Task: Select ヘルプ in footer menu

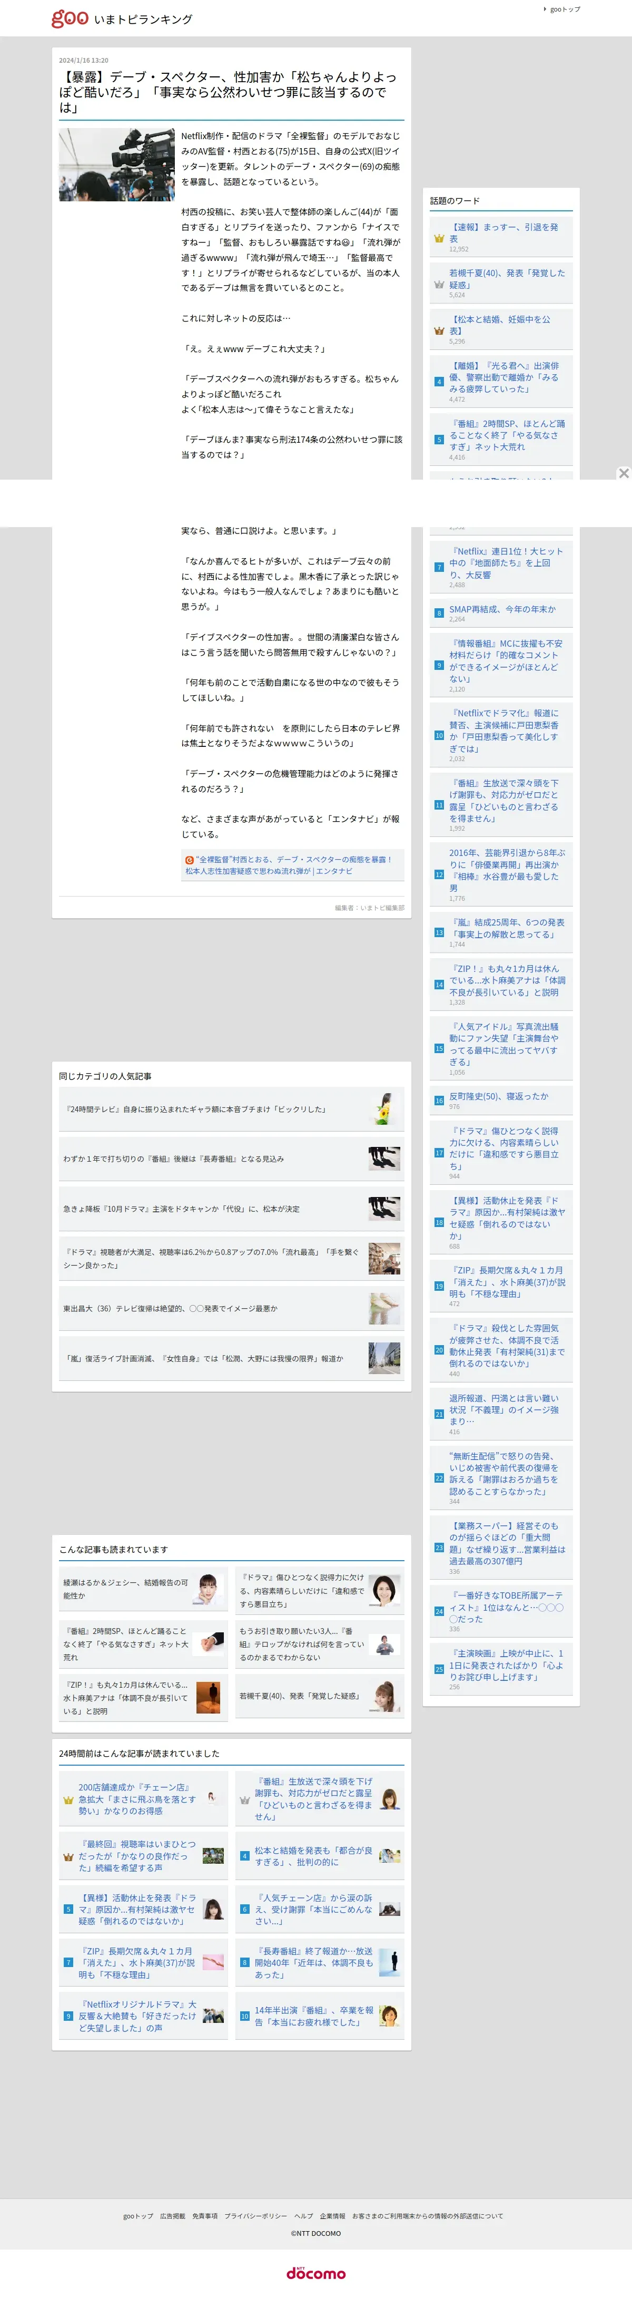Action: pos(304,2216)
